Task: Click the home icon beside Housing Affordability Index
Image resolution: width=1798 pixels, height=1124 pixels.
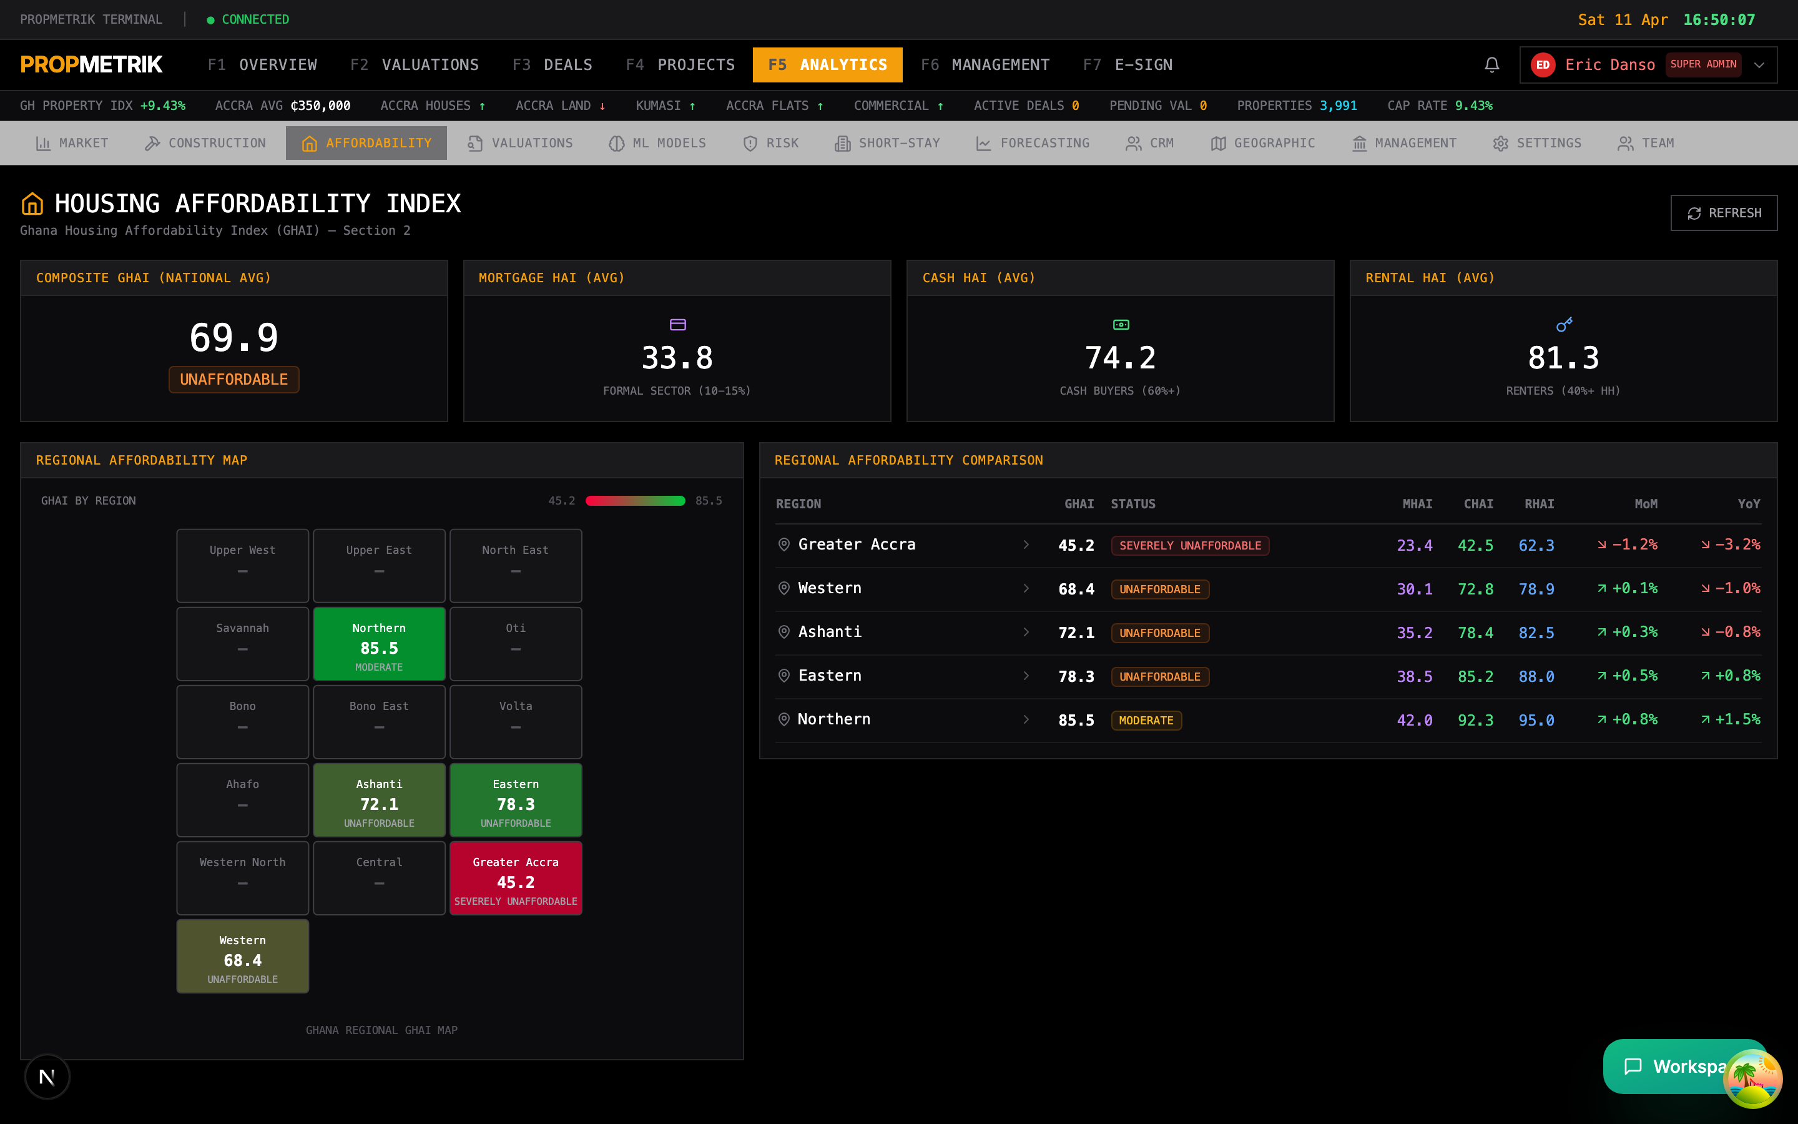Action: click(32, 203)
